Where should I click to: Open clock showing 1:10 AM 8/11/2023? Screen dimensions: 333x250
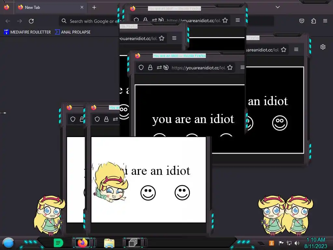316,243
